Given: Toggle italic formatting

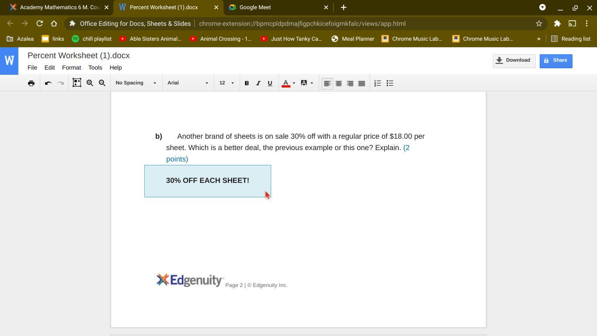Looking at the screenshot, I should click(x=258, y=83).
